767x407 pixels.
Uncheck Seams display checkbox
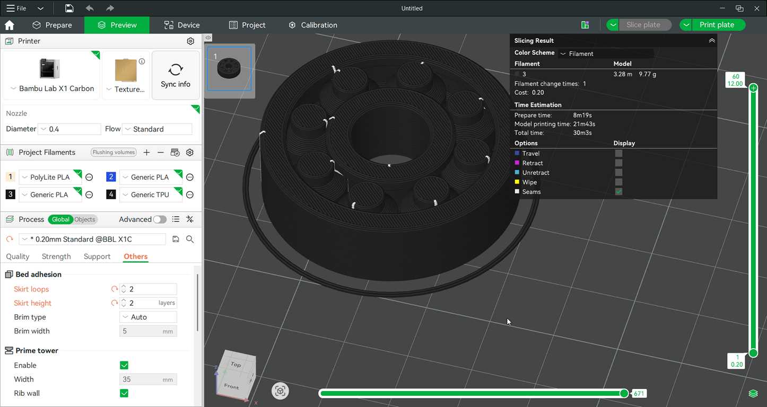click(618, 191)
